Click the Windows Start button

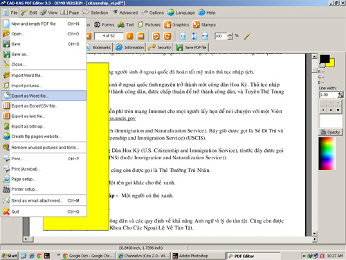9,256
